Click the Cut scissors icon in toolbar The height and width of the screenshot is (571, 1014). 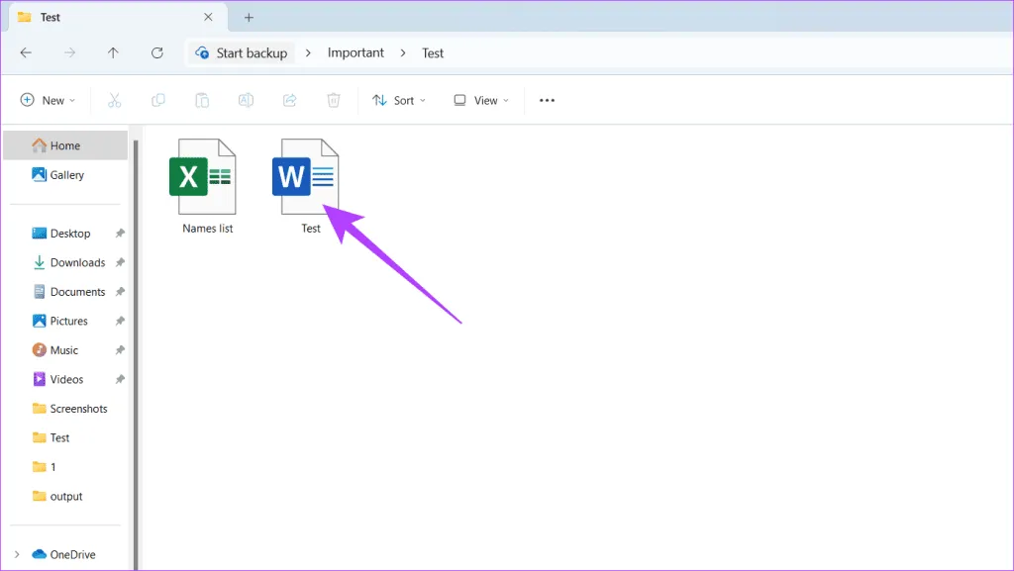[x=114, y=100]
